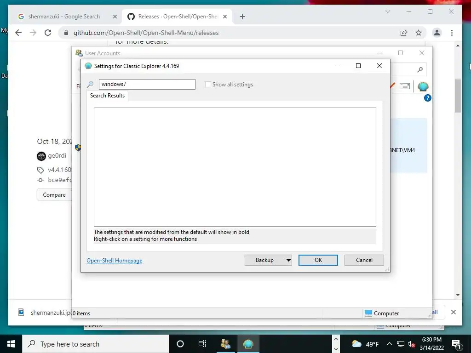
Task: Click the search magnifier in User Accounts window
Action: pos(420,70)
